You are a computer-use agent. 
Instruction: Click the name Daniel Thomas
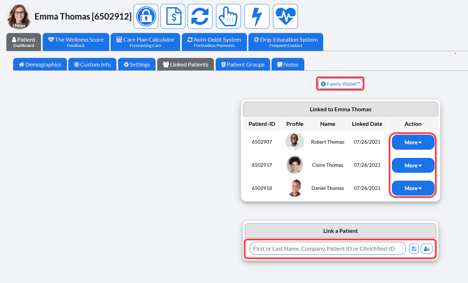[x=328, y=188]
